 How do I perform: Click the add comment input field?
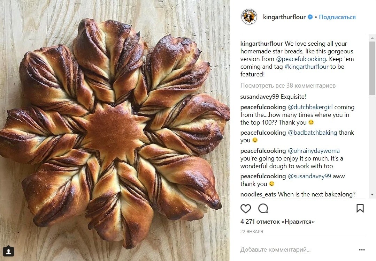tap(293, 249)
